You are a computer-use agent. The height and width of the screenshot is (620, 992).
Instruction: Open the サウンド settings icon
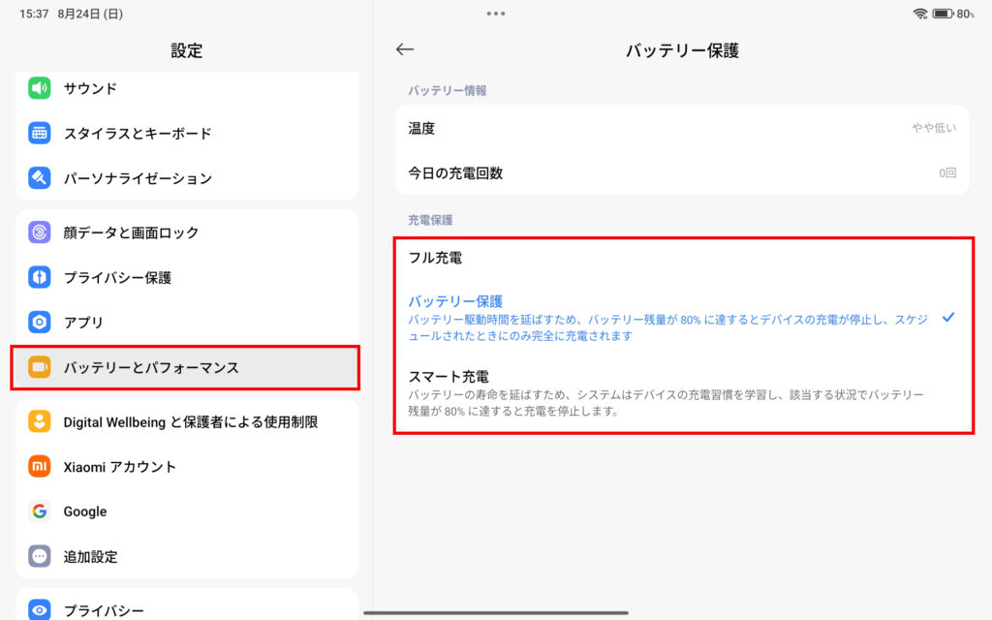click(39, 88)
